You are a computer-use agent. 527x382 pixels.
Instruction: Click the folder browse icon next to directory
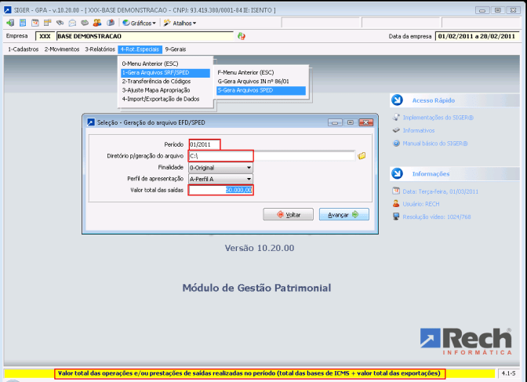tap(362, 155)
